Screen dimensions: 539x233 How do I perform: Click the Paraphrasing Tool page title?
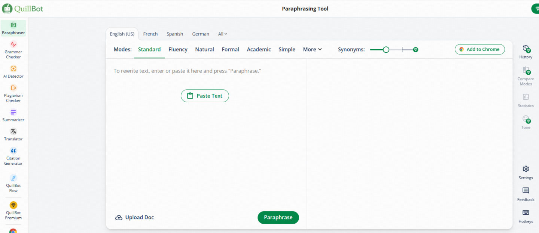coord(305,9)
